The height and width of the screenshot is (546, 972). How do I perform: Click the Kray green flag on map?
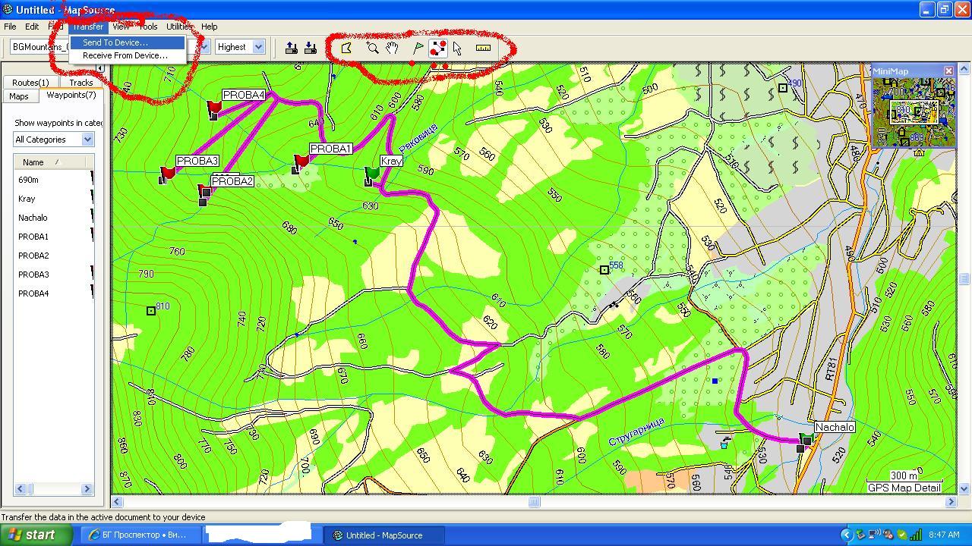coord(371,174)
